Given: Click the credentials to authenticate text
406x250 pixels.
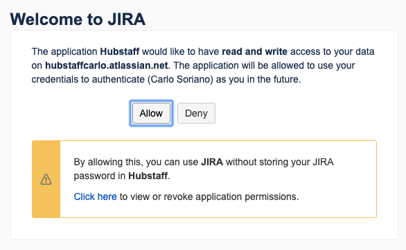Looking at the screenshot, I should [x=88, y=79].
